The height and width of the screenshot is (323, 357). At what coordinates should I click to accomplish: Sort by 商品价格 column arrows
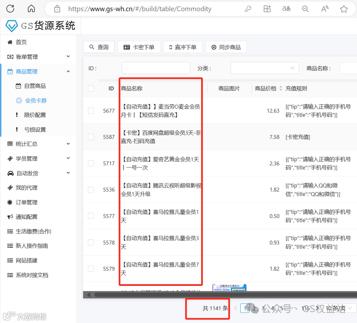(281, 89)
